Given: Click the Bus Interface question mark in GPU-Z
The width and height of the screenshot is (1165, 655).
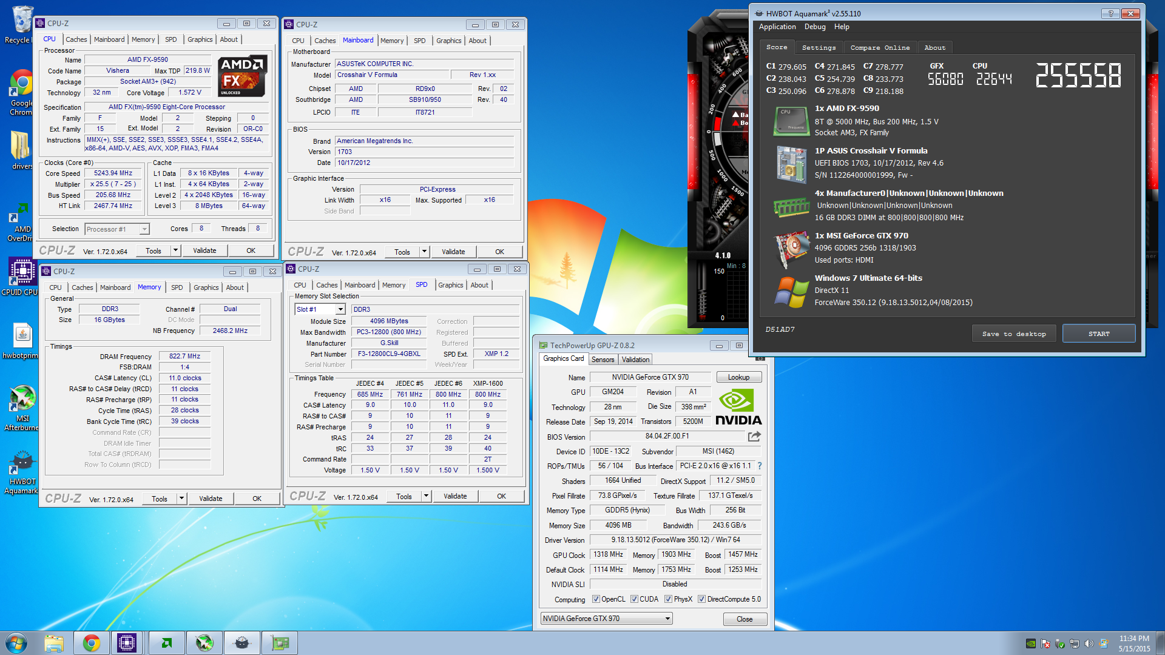Looking at the screenshot, I should (x=759, y=466).
